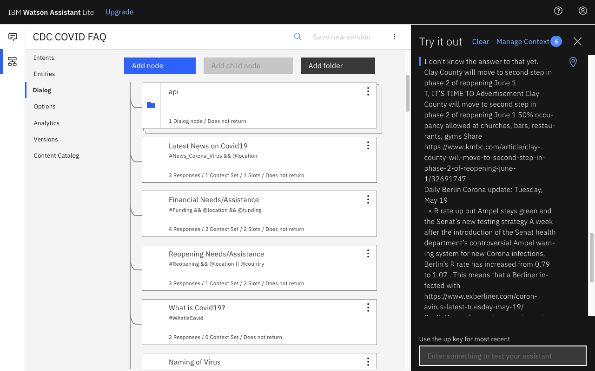Click the test assistant input field
This screenshot has width=595, height=371.
[503, 356]
